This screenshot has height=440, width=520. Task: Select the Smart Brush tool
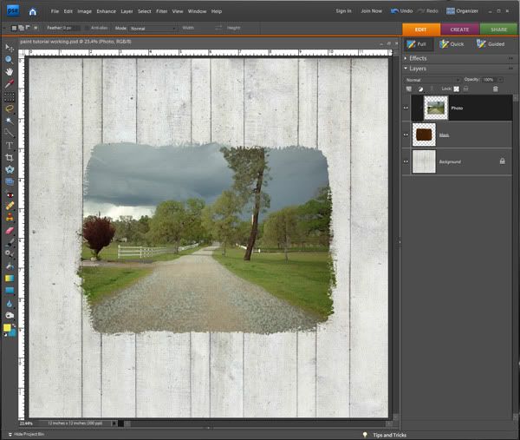10,254
